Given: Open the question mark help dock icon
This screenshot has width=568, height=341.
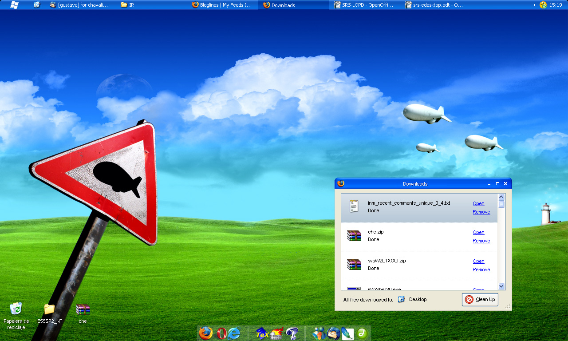Looking at the screenshot, I should (x=292, y=333).
